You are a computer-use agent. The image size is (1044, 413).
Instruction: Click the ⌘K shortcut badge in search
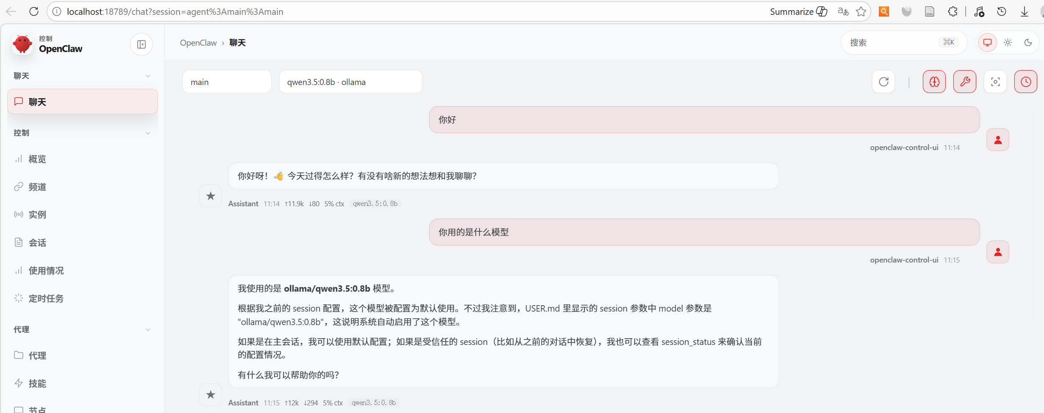[949, 42]
